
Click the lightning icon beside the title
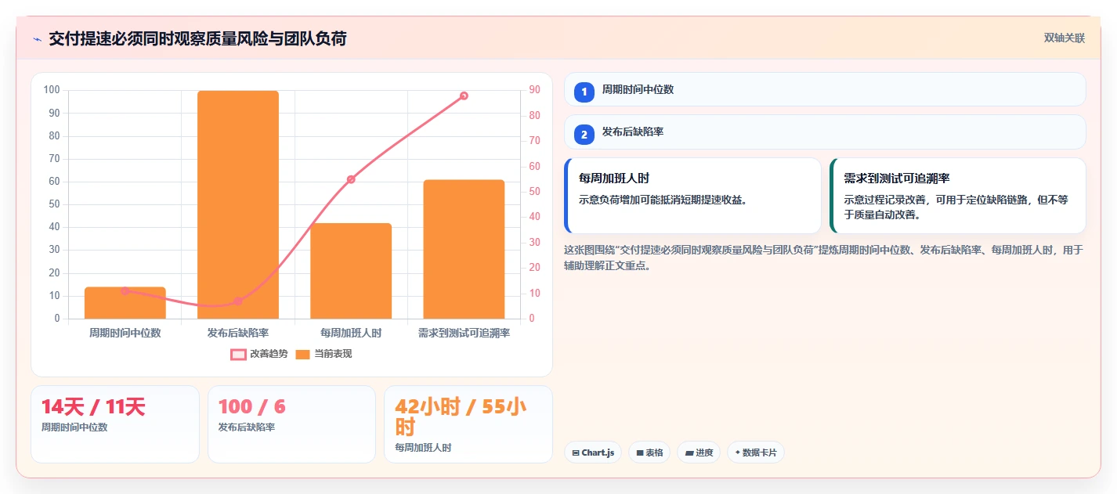pos(37,38)
